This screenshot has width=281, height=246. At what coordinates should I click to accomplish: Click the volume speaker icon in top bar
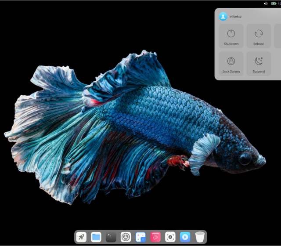(x=266, y=4)
